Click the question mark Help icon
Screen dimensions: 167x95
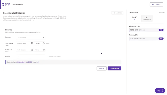click(x=163, y=91)
